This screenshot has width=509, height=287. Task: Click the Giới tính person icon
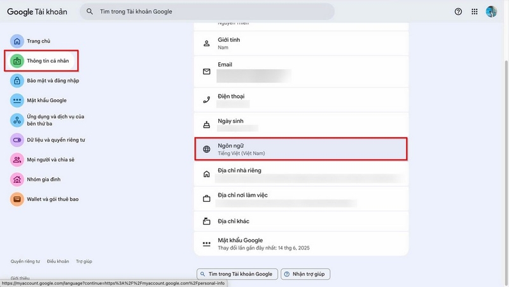pyautogui.click(x=206, y=43)
